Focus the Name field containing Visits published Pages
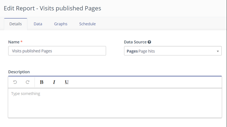The width and height of the screenshot is (227, 127). [57, 51]
